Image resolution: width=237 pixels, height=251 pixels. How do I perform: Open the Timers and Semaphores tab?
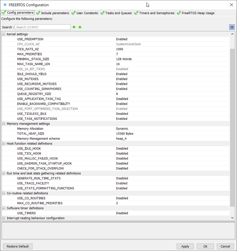(154, 13)
